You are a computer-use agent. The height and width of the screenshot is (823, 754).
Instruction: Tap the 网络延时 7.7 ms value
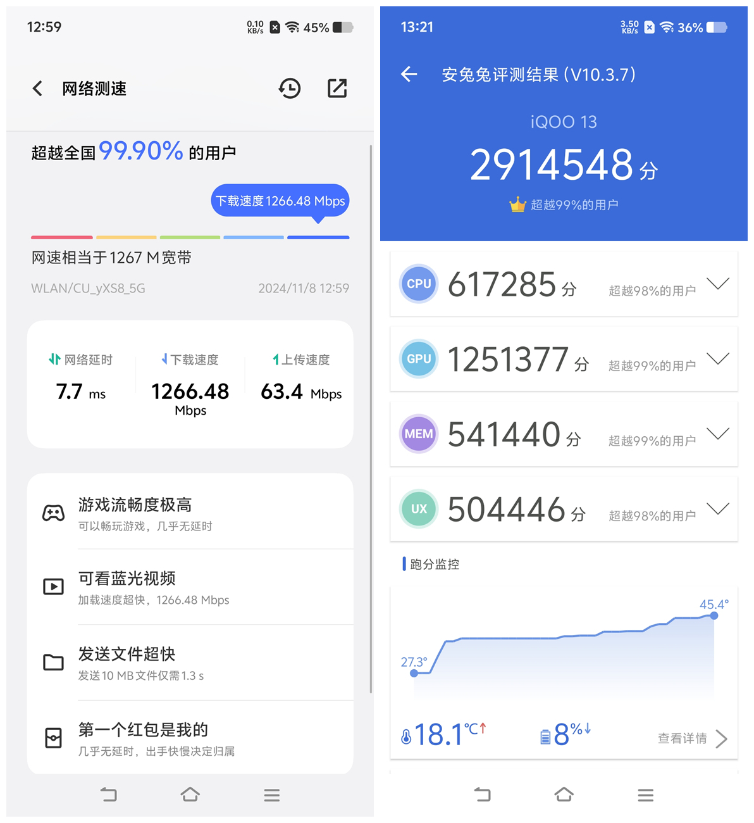[81, 391]
